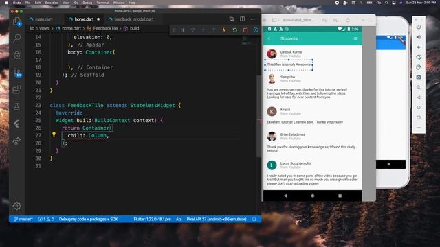
Task: Open the Search view in activity bar
Action: click(x=16, y=38)
